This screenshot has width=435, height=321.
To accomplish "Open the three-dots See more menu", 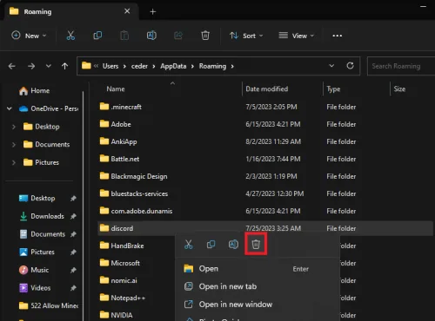I will click(x=337, y=36).
